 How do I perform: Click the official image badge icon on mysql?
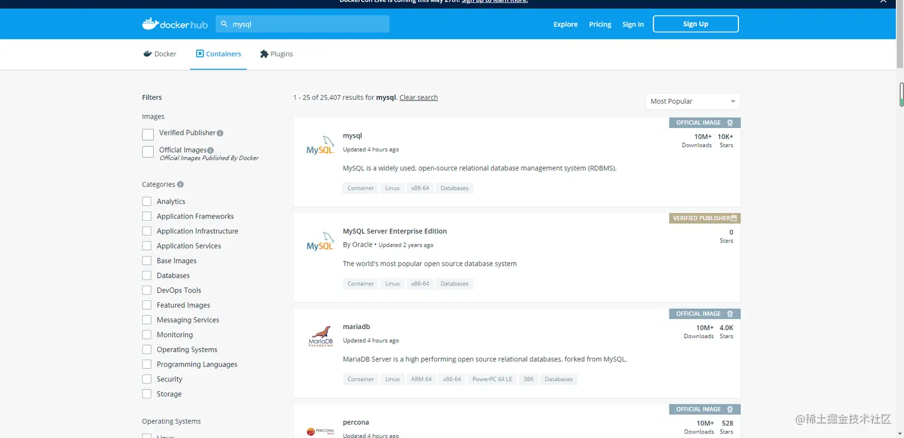(x=730, y=123)
